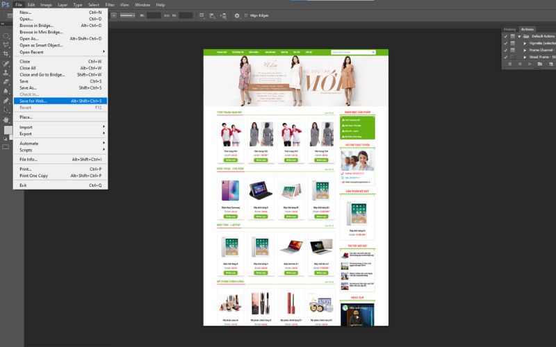The height and width of the screenshot is (347, 556).
Task: Click the play action button in Actions panel
Action: tap(529, 64)
